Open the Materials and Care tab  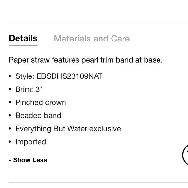[92, 39]
